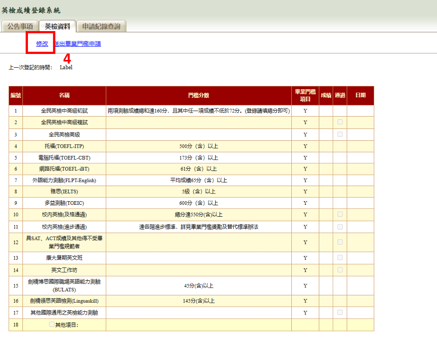This screenshot has height=347, width=437.
Task: Open the 公告事項 tab
Action: [x=20, y=27]
